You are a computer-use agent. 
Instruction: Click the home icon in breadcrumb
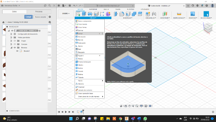click(3, 22)
